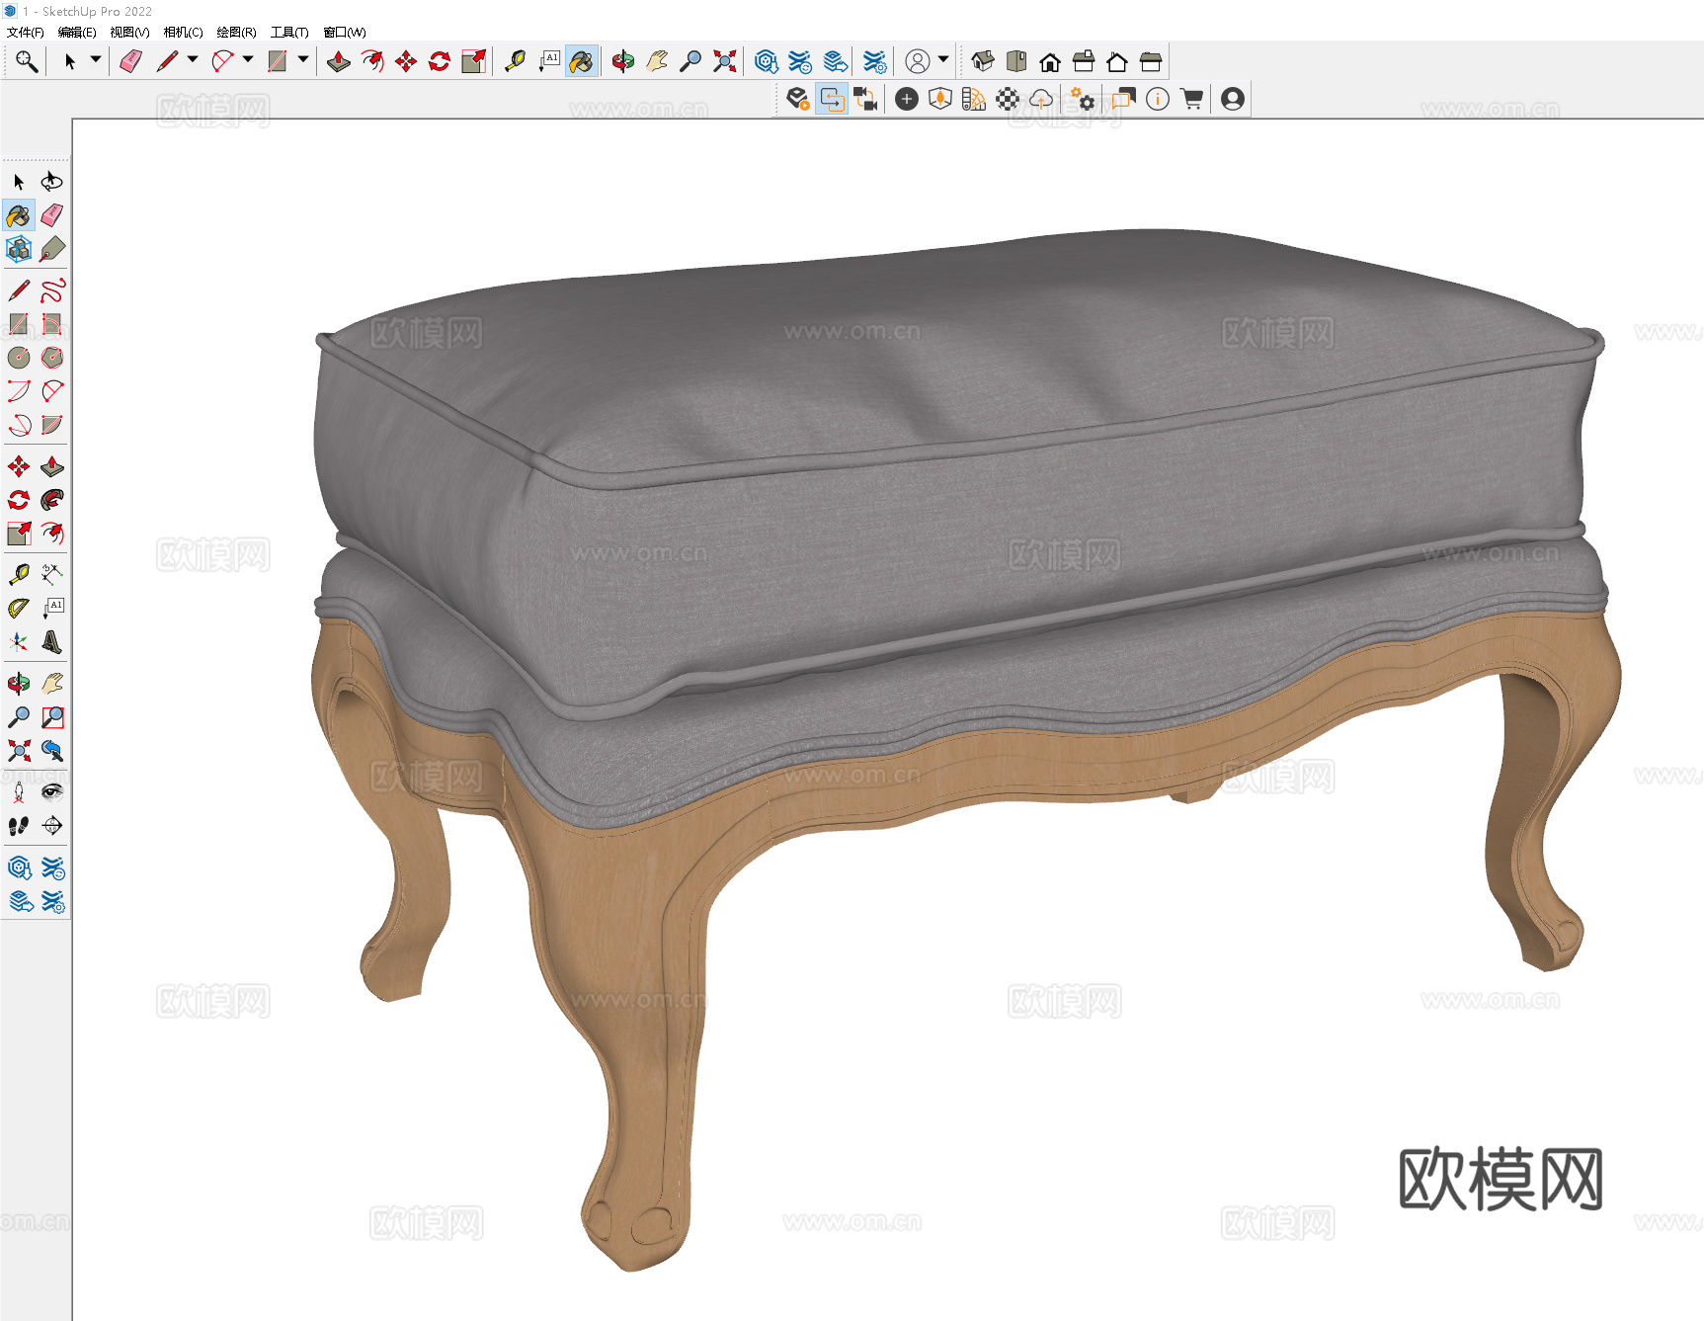
Task: Open the asset library cube icon
Action: [940, 99]
